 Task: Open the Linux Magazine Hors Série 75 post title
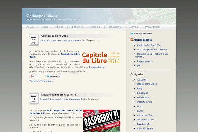tap(59, 95)
